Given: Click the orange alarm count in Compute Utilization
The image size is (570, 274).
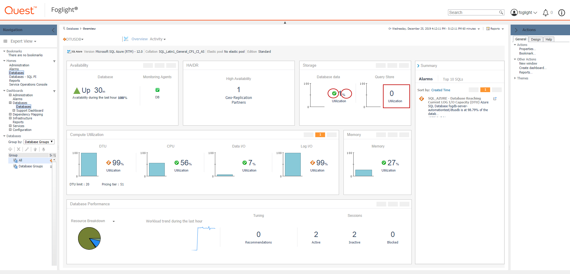Looking at the screenshot, I should tap(320, 135).
